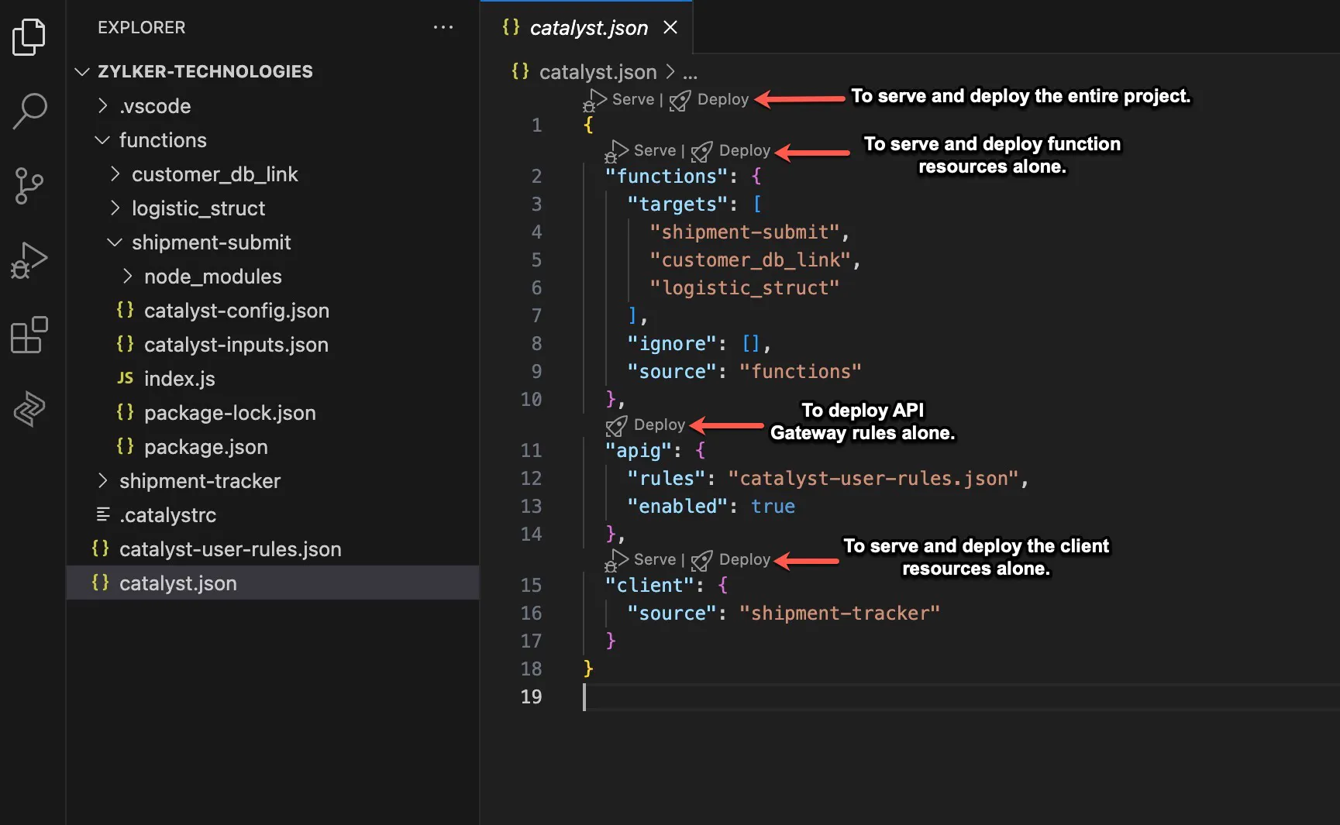Open the Source Control view icon
This screenshot has width=1340, height=825.
coord(29,186)
